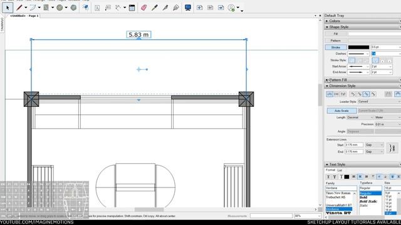Select Times New Roman font family
Screen dimensions: 401x225
coord(338,193)
